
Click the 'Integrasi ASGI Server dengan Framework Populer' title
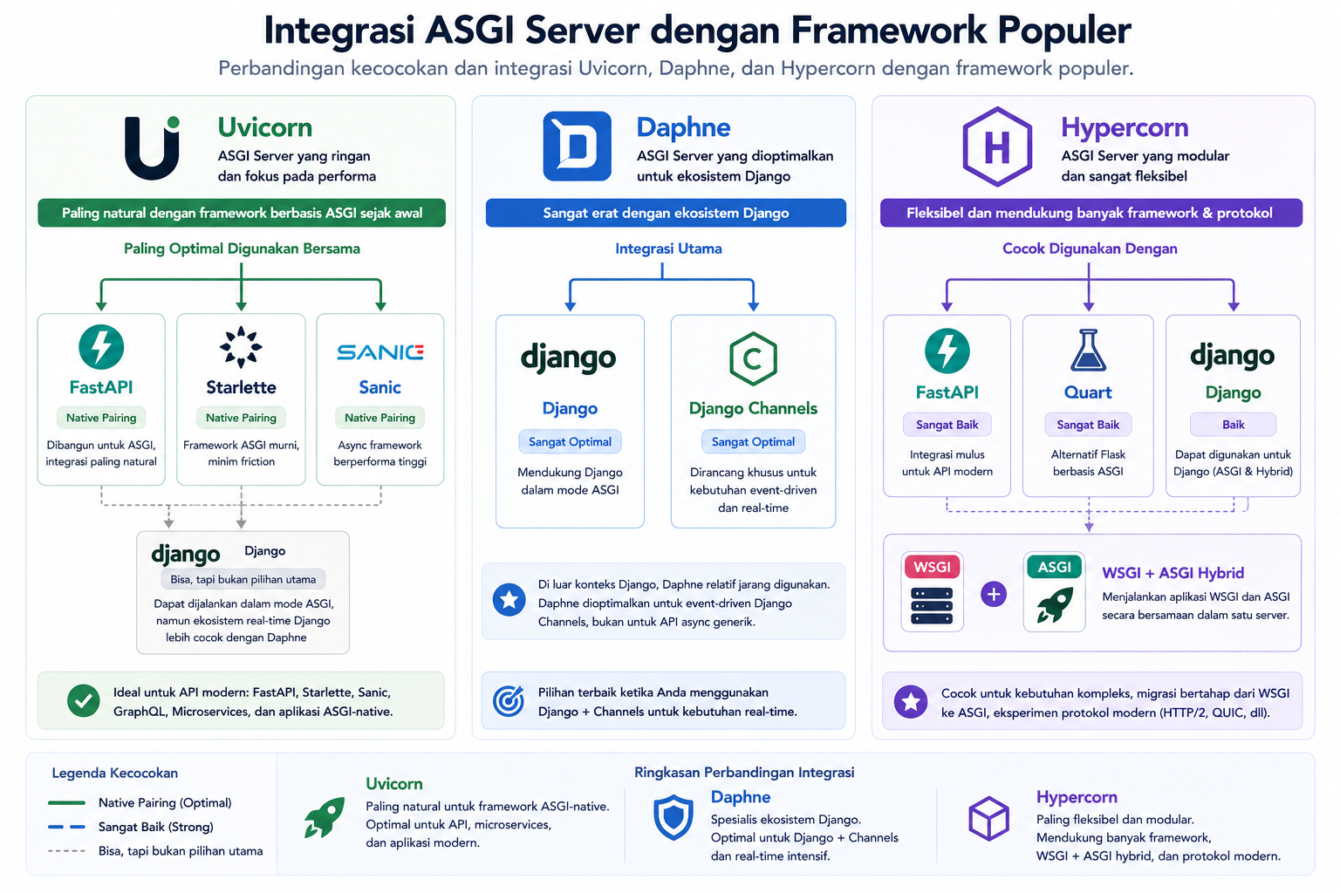(697, 31)
